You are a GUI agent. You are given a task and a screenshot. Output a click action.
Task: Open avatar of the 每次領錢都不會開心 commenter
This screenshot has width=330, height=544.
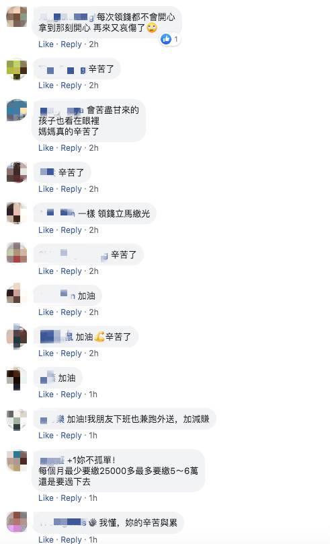[17, 17]
